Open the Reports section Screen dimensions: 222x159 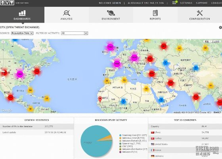click(155, 15)
